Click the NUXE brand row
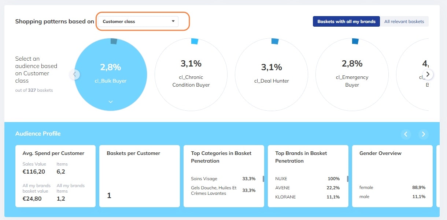Screen dimensions: 447x220 pos(307,179)
